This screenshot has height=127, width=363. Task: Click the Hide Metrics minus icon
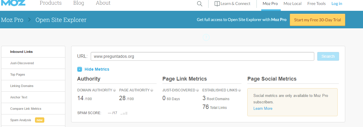pyautogui.click(x=80, y=69)
